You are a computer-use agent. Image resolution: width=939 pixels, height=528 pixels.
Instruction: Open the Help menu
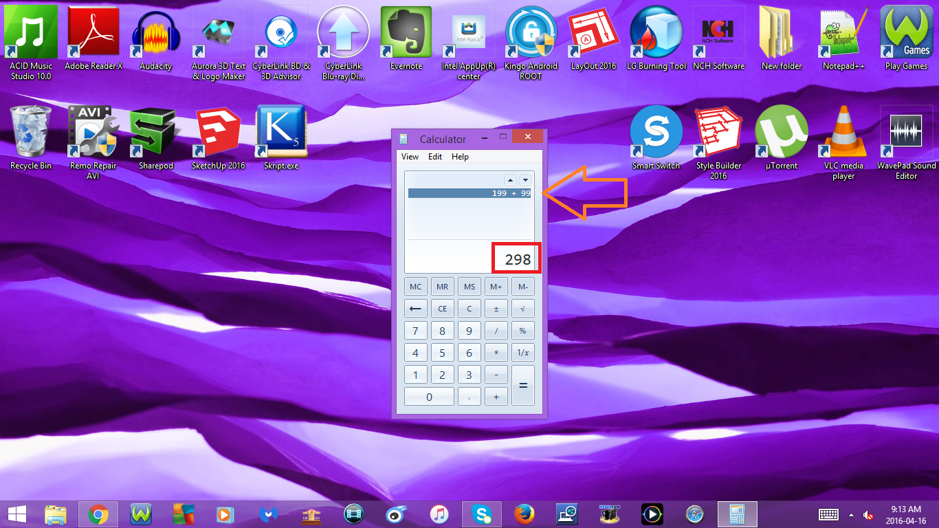pos(460,156)
